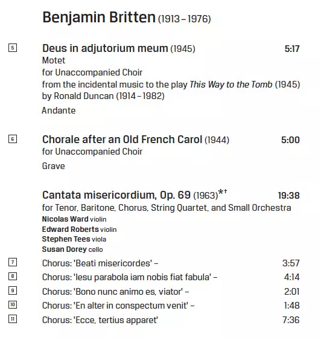Select track 11 number box
The height and width of the screenshot is (340, 321).
pyautogui.click(x=13, y=319)
